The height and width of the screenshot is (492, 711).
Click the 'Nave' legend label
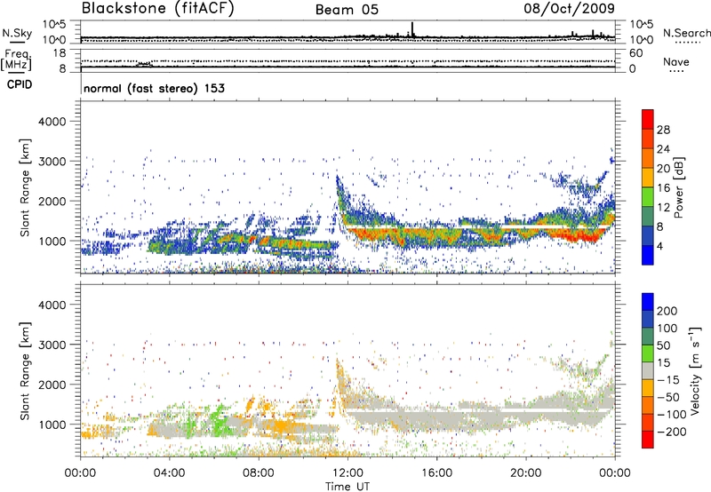click(676, 62)
